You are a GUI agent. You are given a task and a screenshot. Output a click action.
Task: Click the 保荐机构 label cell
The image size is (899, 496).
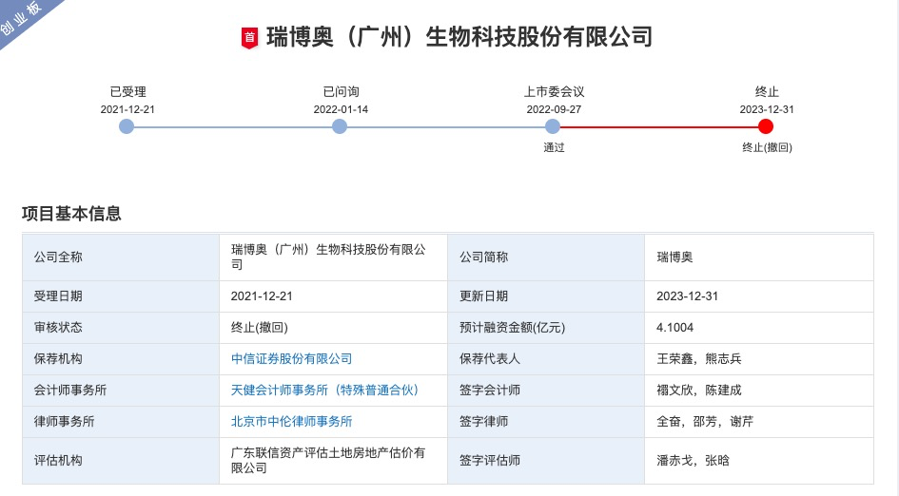(121, 359)
